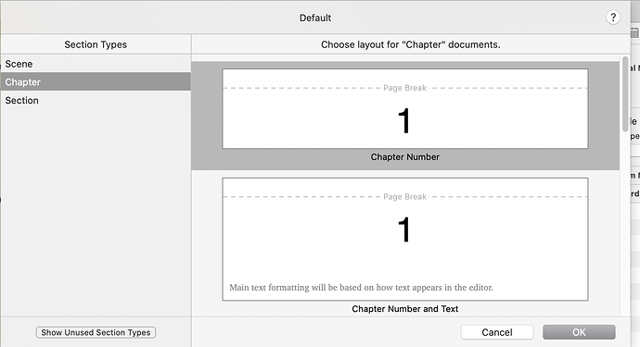
Task: Click the Page Break line in first layout
Action: coord(405,88)
